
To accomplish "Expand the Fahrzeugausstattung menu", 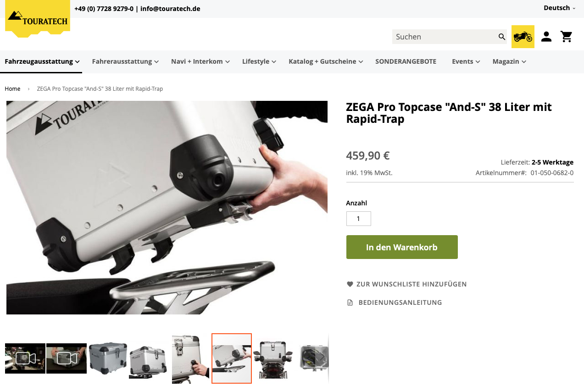I will click(42, 61).
